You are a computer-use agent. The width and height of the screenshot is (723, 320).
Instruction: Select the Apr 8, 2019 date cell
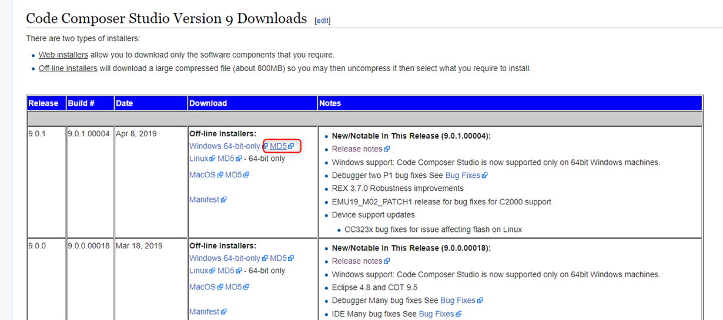coord(150,182)
